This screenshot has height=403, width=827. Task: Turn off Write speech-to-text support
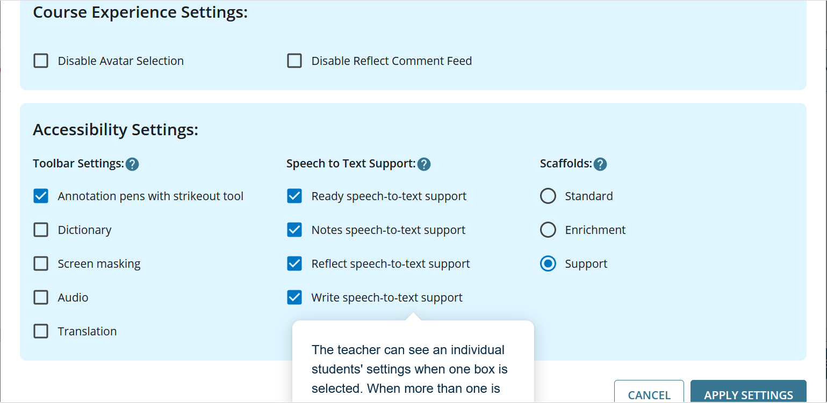pos(294,297)
